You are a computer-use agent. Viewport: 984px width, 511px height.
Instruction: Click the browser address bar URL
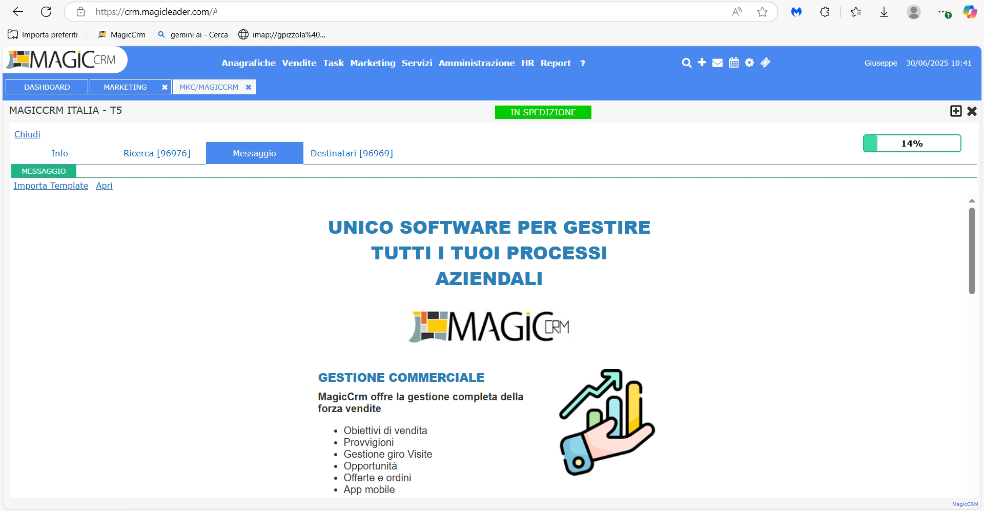156,12
